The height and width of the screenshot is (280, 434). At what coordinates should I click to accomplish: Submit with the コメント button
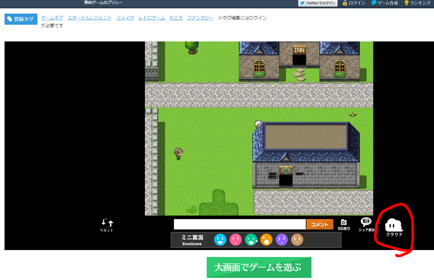(320, 224)
